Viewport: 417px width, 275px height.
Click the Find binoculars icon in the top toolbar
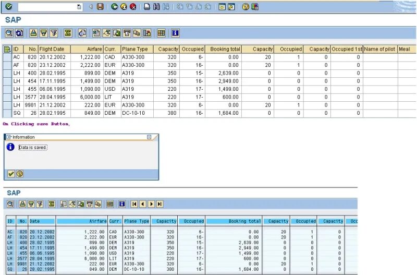(x=156, y=7)
